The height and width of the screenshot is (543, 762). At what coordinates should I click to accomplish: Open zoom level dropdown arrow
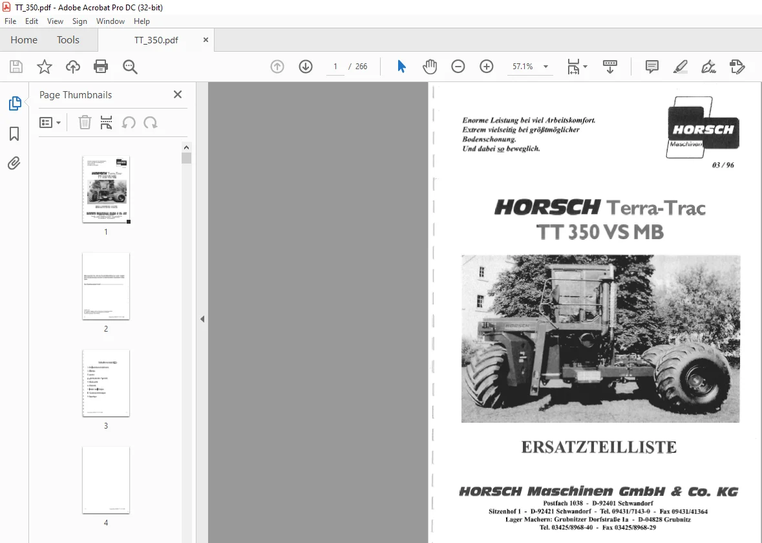(x=545, y=67)
